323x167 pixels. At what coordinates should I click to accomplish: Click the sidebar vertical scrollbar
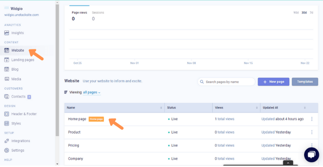pyautogui.click(x=57, y=70)
